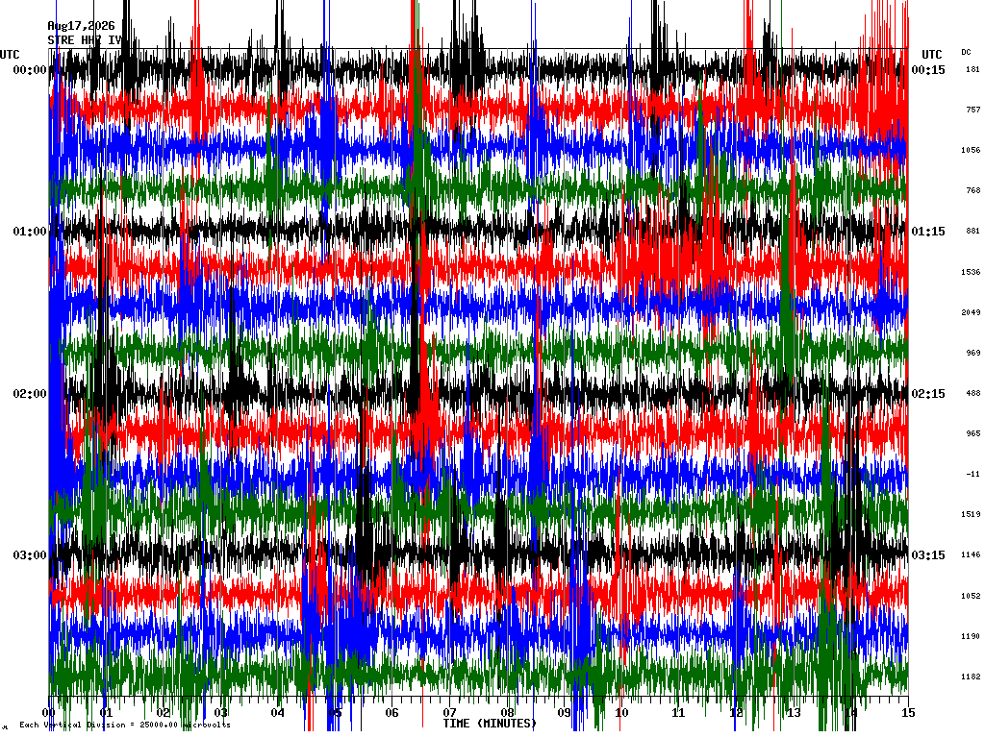The width and height of the screenshot is (985, 738).
Task: Select DC offset value 881
Action: click(x=972, y=231)
